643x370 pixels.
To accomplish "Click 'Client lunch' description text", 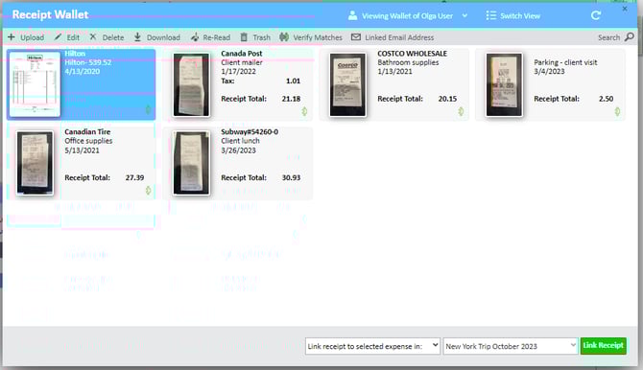I will (240, 141).
